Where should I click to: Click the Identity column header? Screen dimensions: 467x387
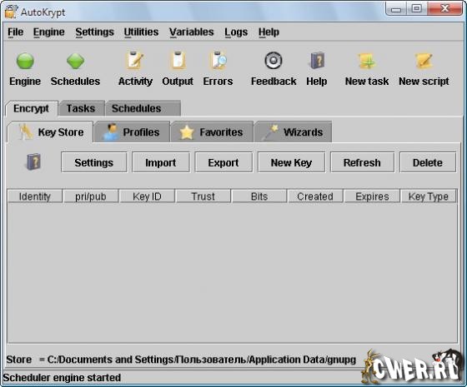pyautogui.click(x=35, y=196)
